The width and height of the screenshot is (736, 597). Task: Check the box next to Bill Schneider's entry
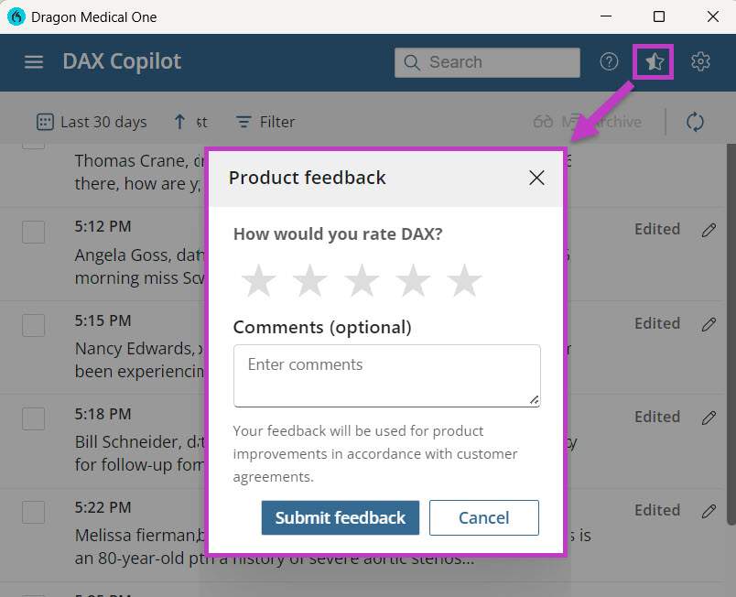(34, 419)
